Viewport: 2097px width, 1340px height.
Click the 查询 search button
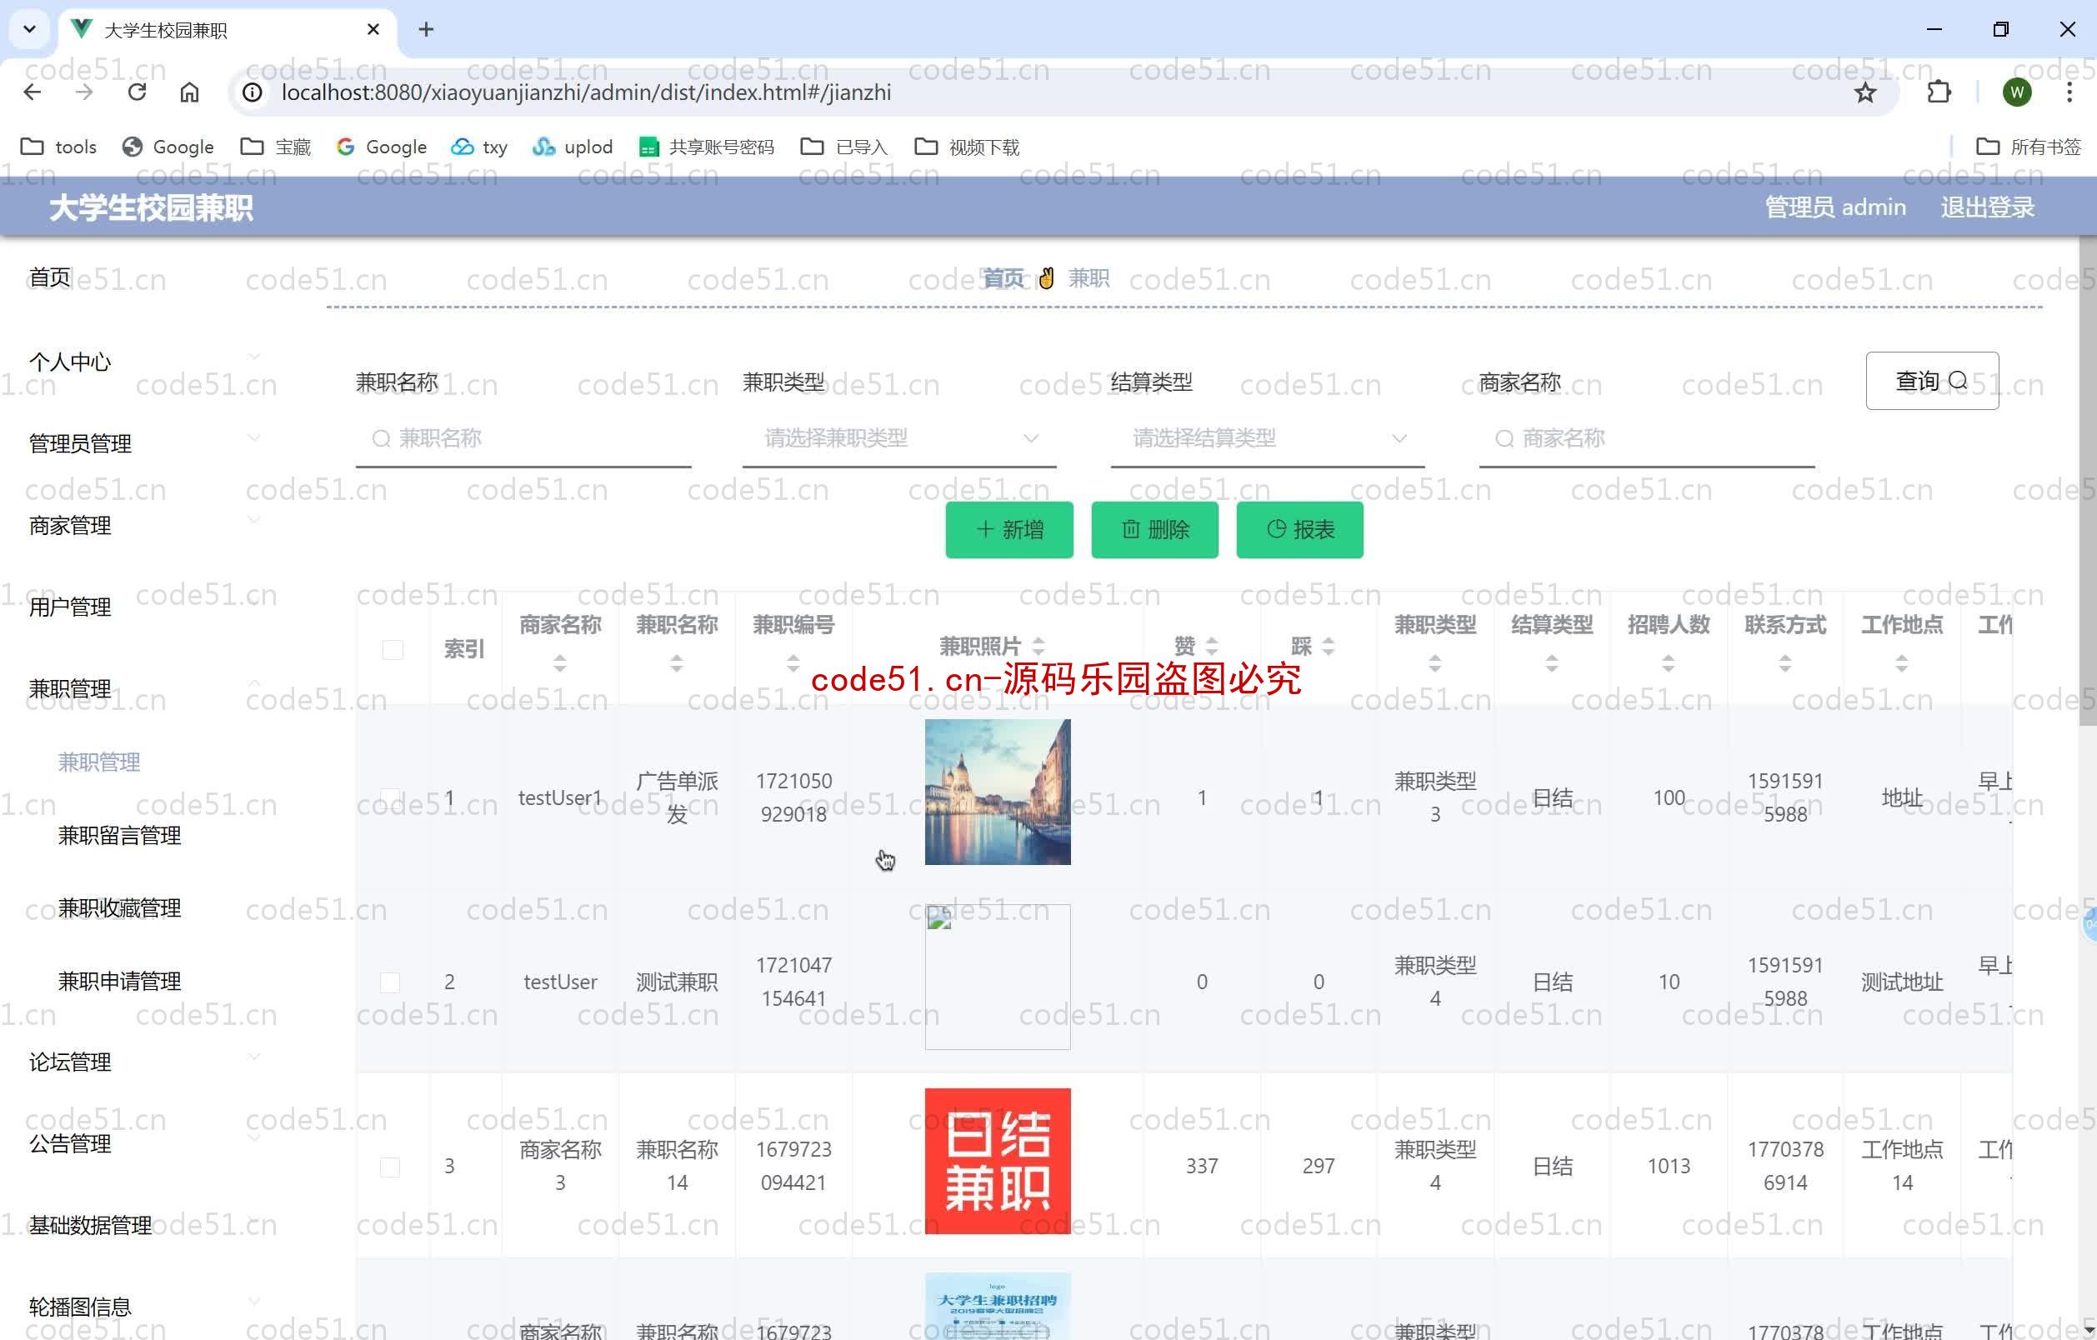click(1931, 381)
